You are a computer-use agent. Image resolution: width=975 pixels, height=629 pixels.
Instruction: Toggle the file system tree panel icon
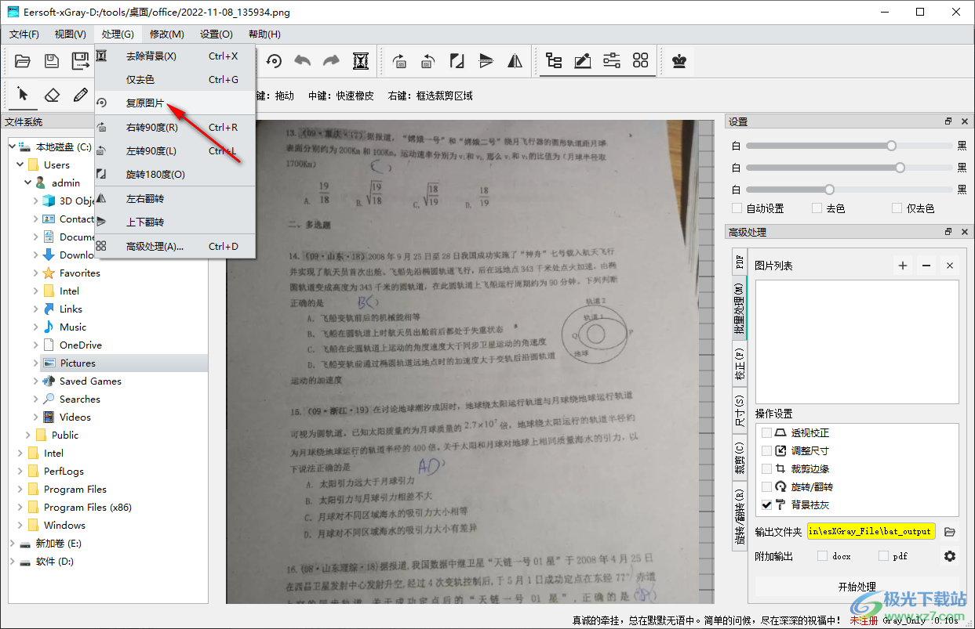coord(554,60)
